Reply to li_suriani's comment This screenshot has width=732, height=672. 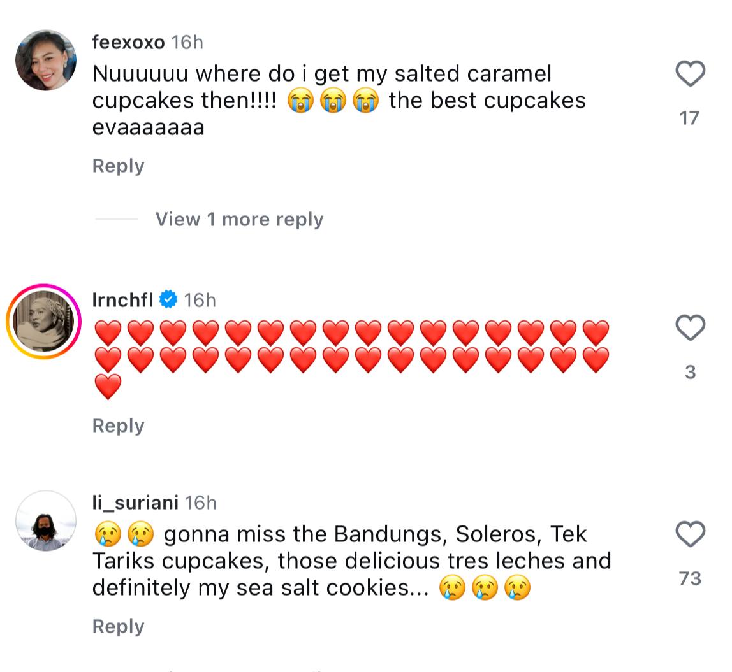point(118,626)
